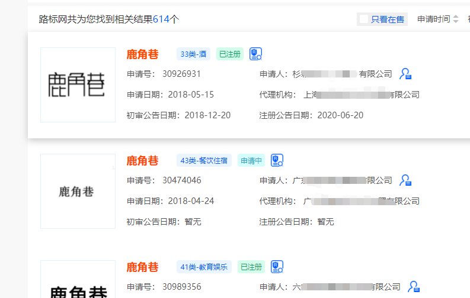Click application number 30989356
Viewport: 470px width, 298px height.
(181, 287)
